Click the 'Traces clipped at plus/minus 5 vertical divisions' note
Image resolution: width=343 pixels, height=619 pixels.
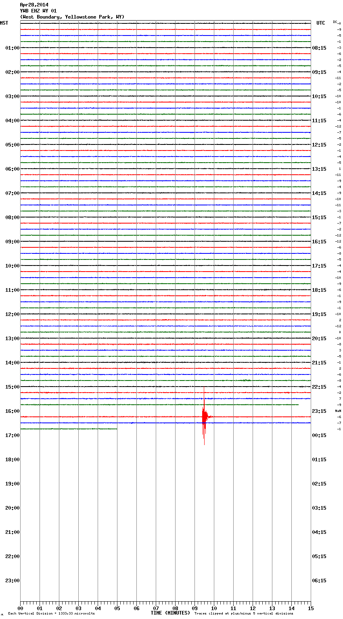(x=244, y=613)
